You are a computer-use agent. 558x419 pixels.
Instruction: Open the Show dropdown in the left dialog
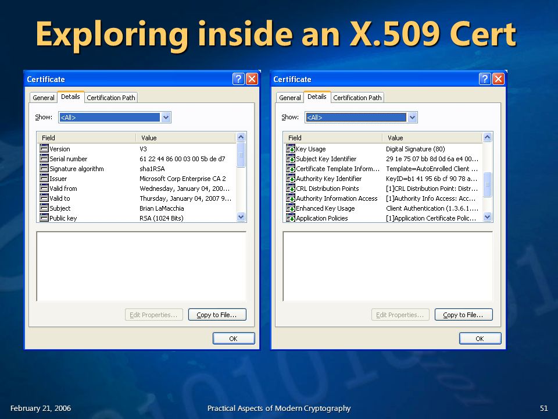[166, 117]
